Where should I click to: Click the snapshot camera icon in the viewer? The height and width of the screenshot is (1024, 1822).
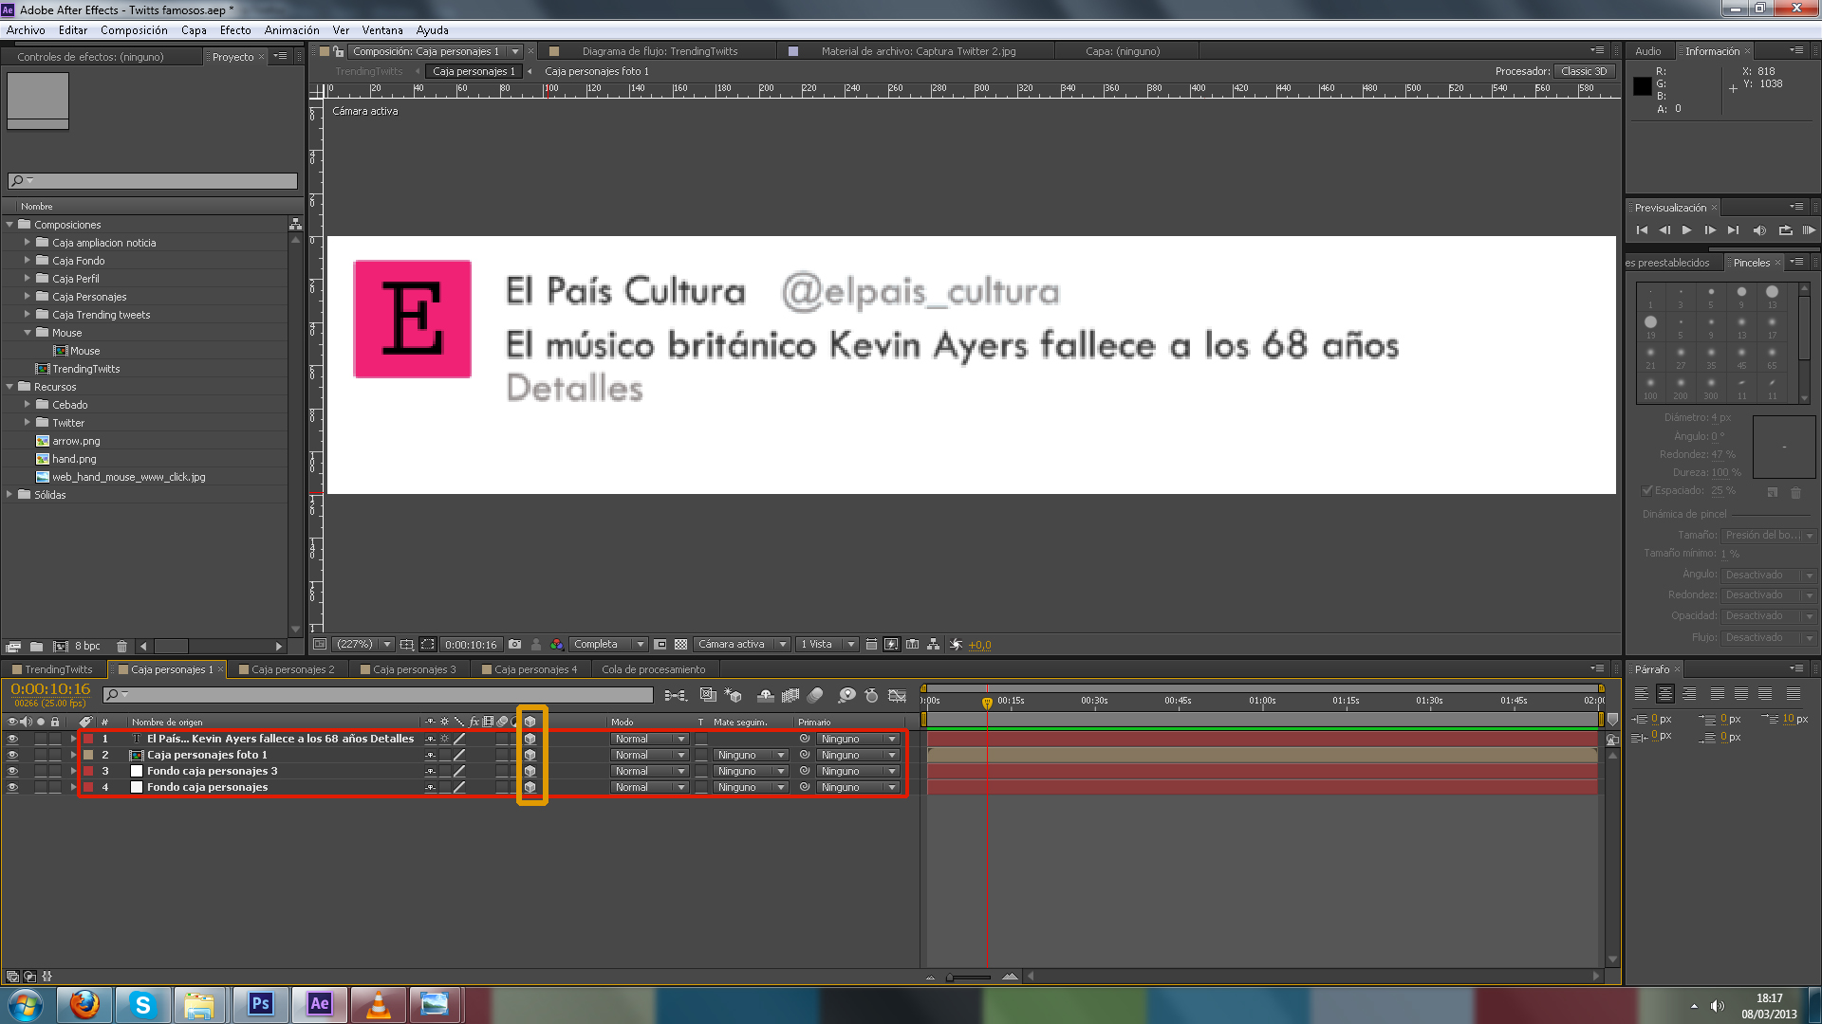tap(514, 645)
